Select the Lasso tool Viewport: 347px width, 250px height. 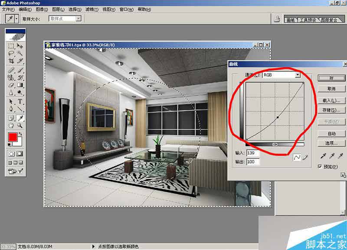coord(11,53)
